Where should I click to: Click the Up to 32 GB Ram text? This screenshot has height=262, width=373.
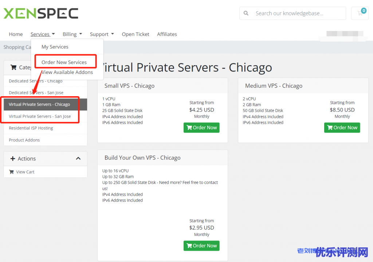click(x=118, y=177)
